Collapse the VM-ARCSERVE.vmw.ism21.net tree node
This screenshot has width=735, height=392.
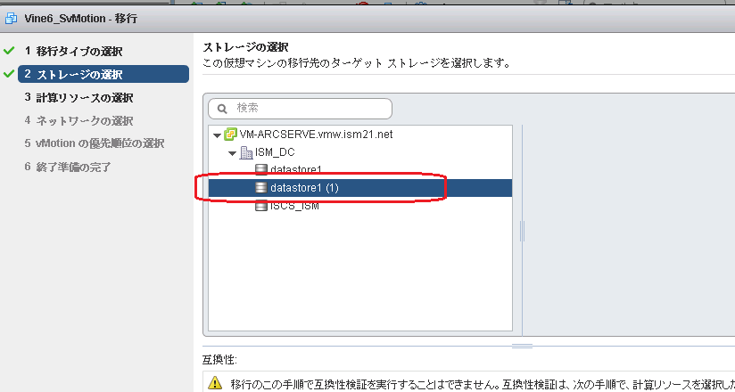pos(217,135)
